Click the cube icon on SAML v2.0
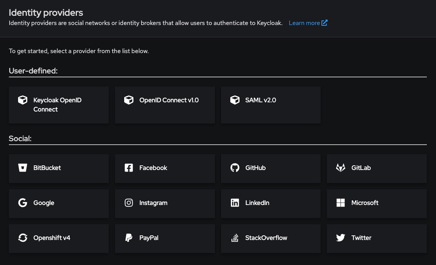Image resolution: width=436 pixels, height=265 pixels. click(235, 100)
